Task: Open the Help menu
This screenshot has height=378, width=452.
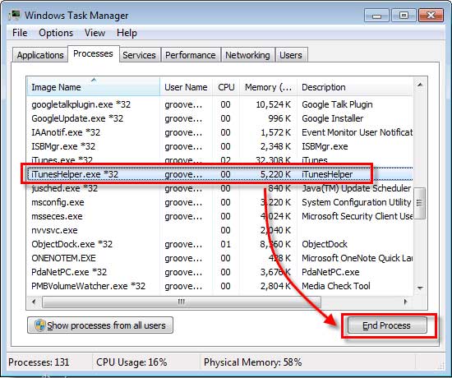Action: [127, 33]
